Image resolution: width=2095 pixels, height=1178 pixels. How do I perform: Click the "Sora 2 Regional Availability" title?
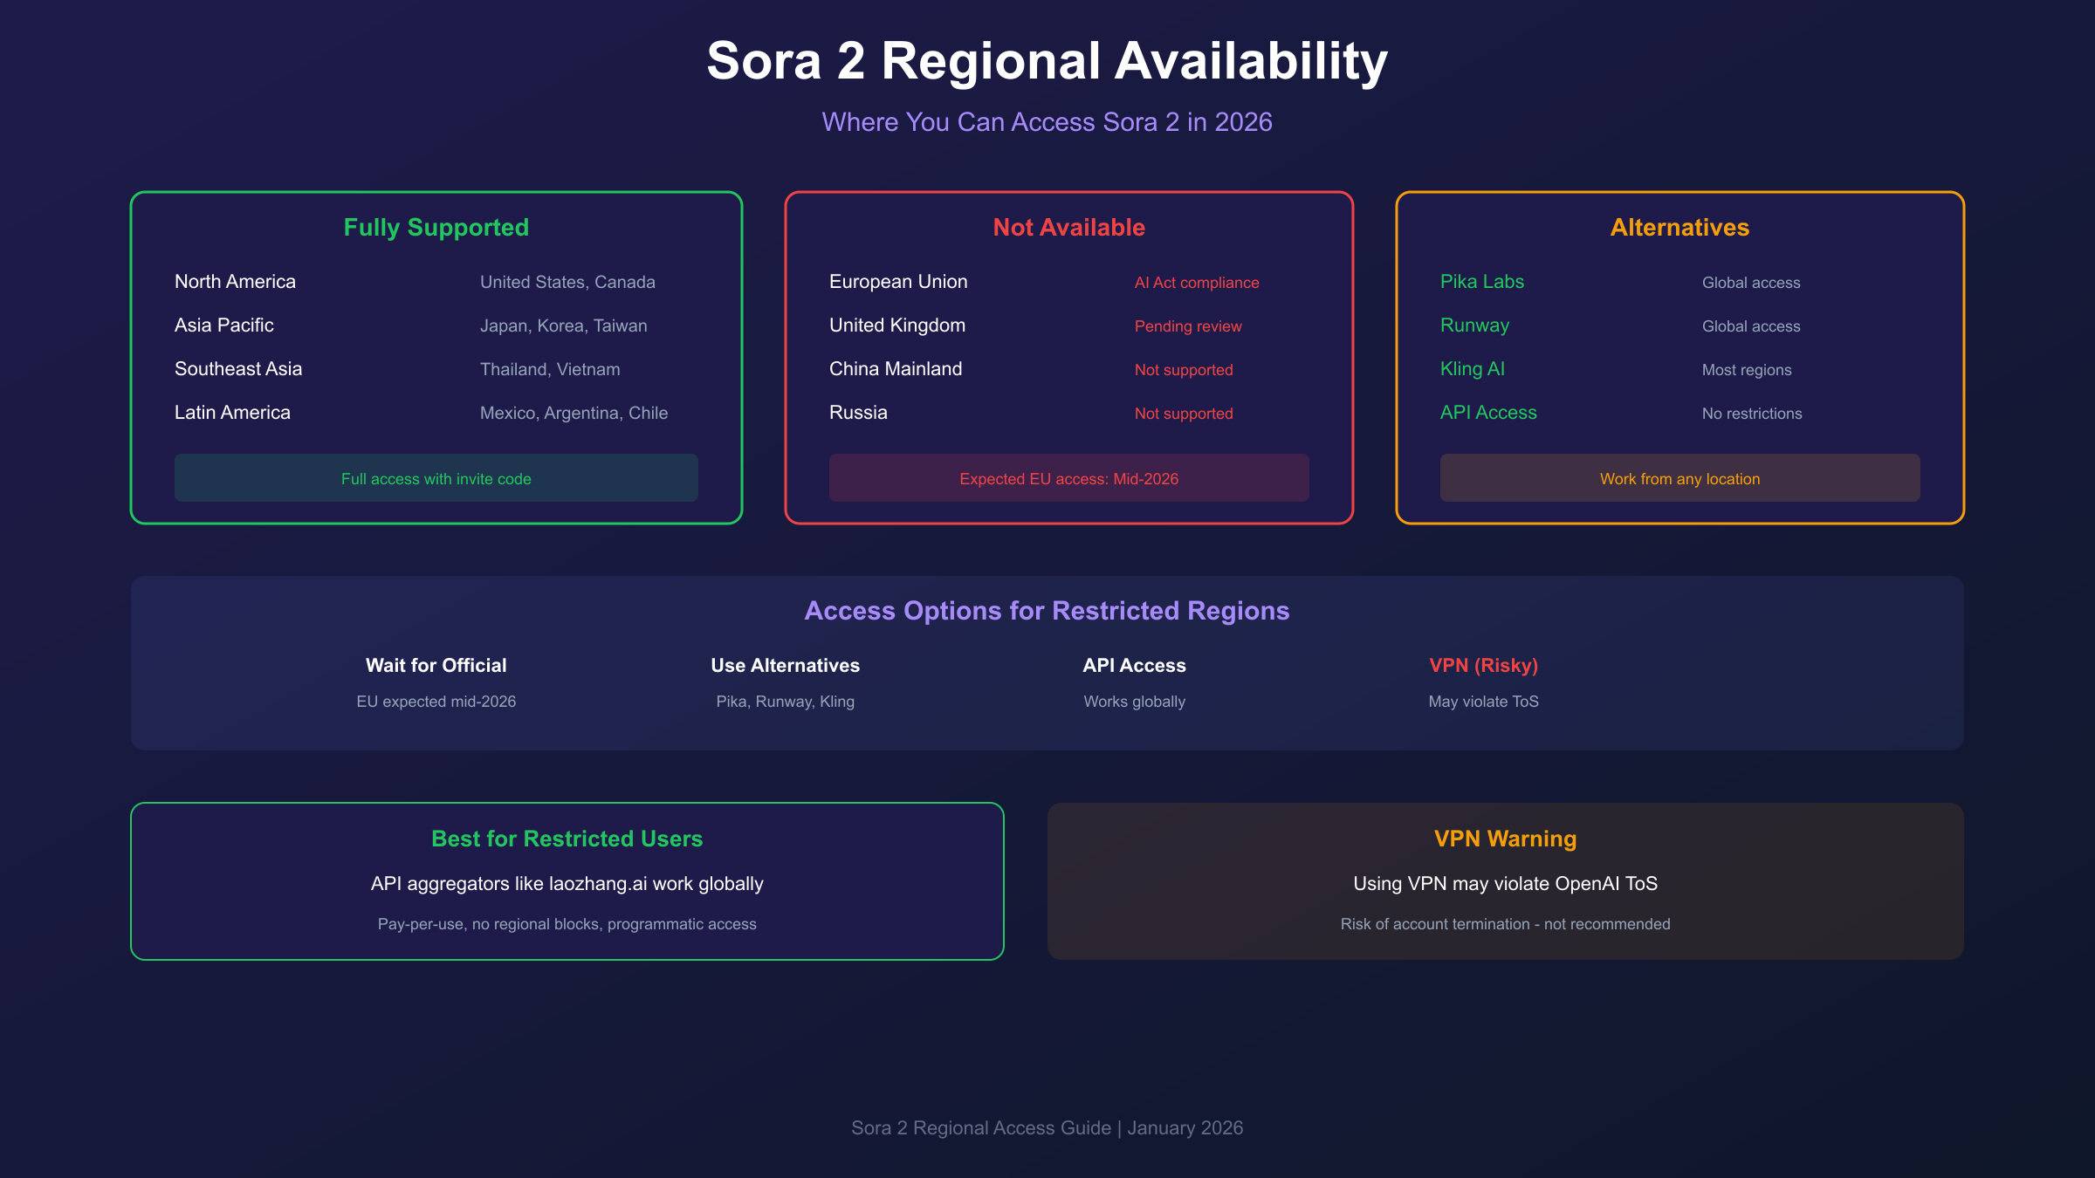tap(1047, 61)
